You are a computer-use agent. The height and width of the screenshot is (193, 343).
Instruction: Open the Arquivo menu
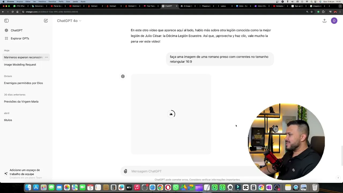pos(20,2)
